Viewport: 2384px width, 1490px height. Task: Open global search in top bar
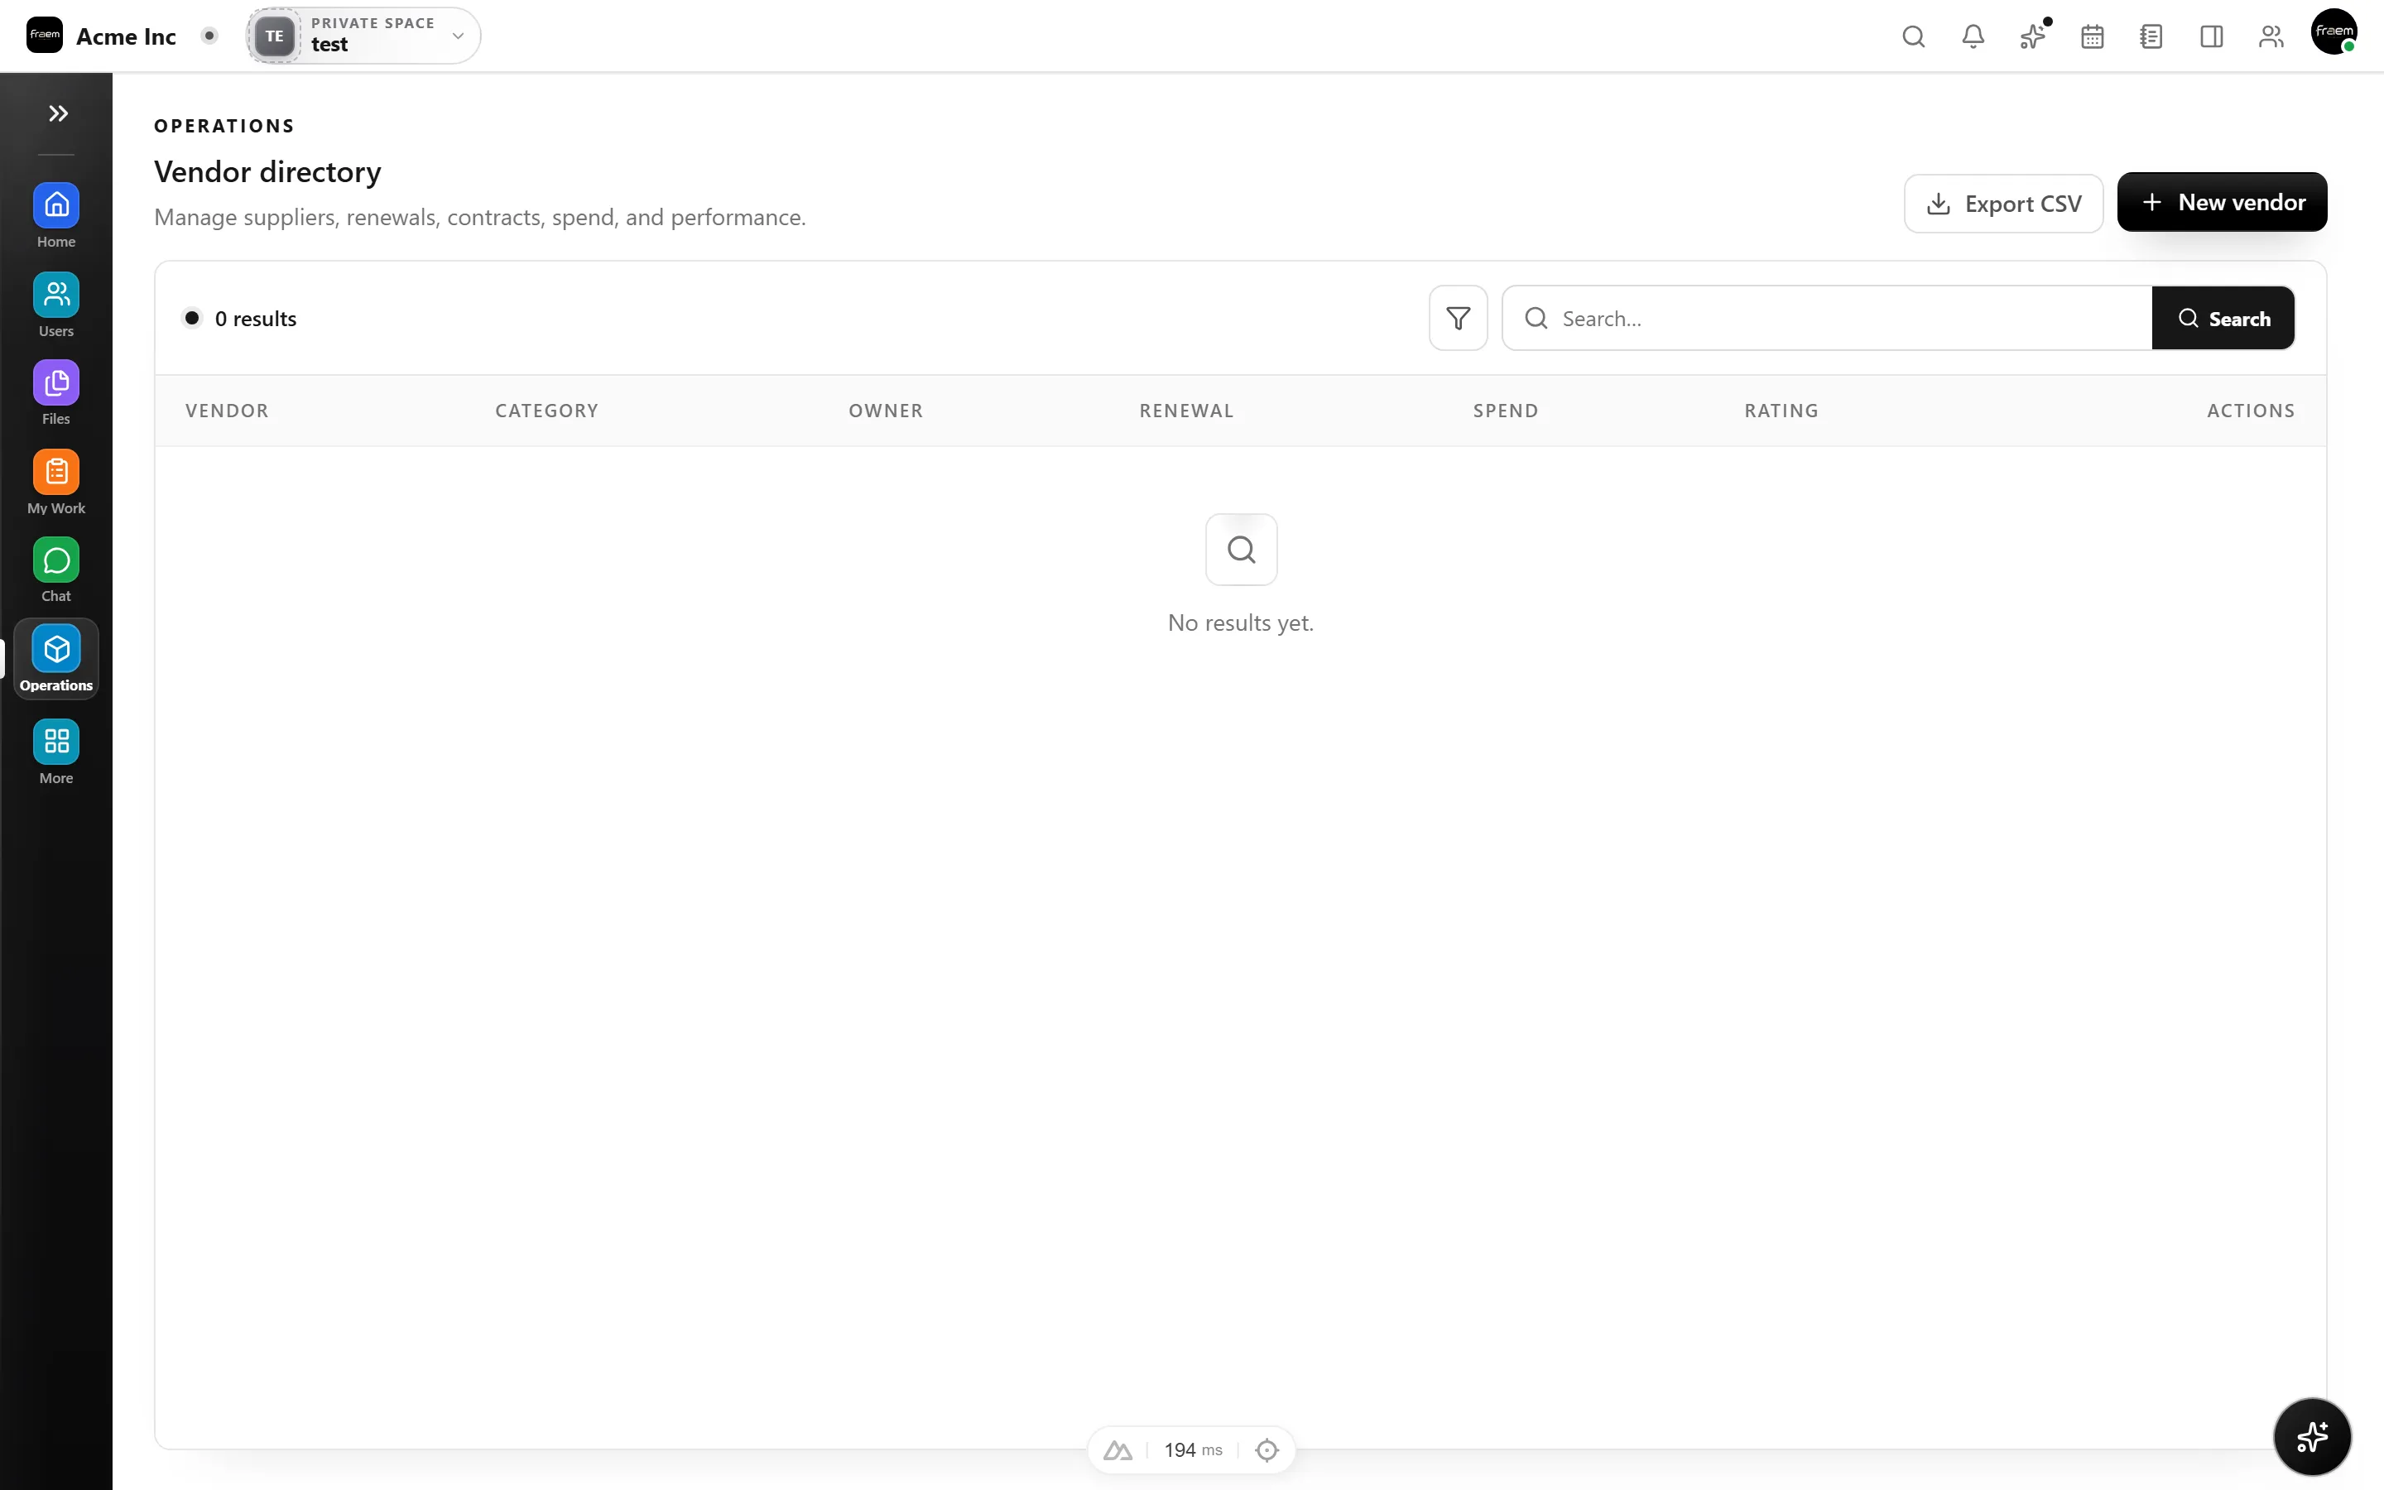pyautogui.click(x=1913, y=36)
